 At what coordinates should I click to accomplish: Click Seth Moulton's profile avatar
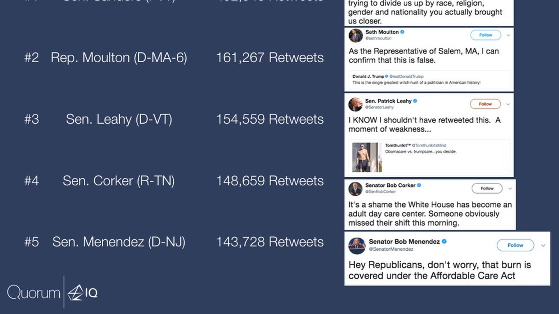point(356,35)
